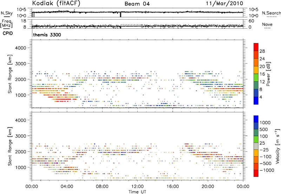The image size is (281, 194).
Task: Click the '12' label on power colorbar
Action: (x=262, y=82)
